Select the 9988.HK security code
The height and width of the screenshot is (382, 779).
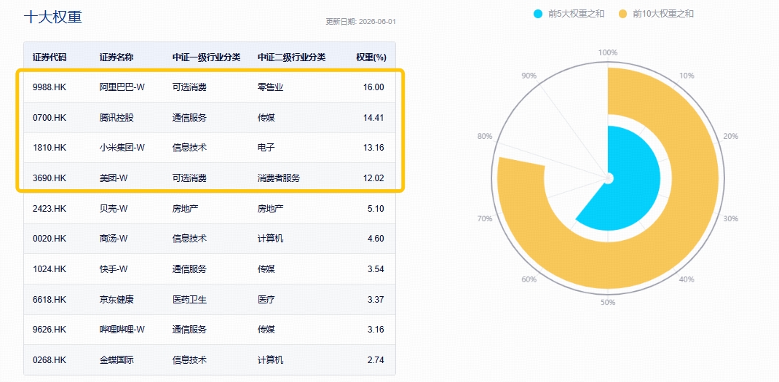tap(50, 87)
